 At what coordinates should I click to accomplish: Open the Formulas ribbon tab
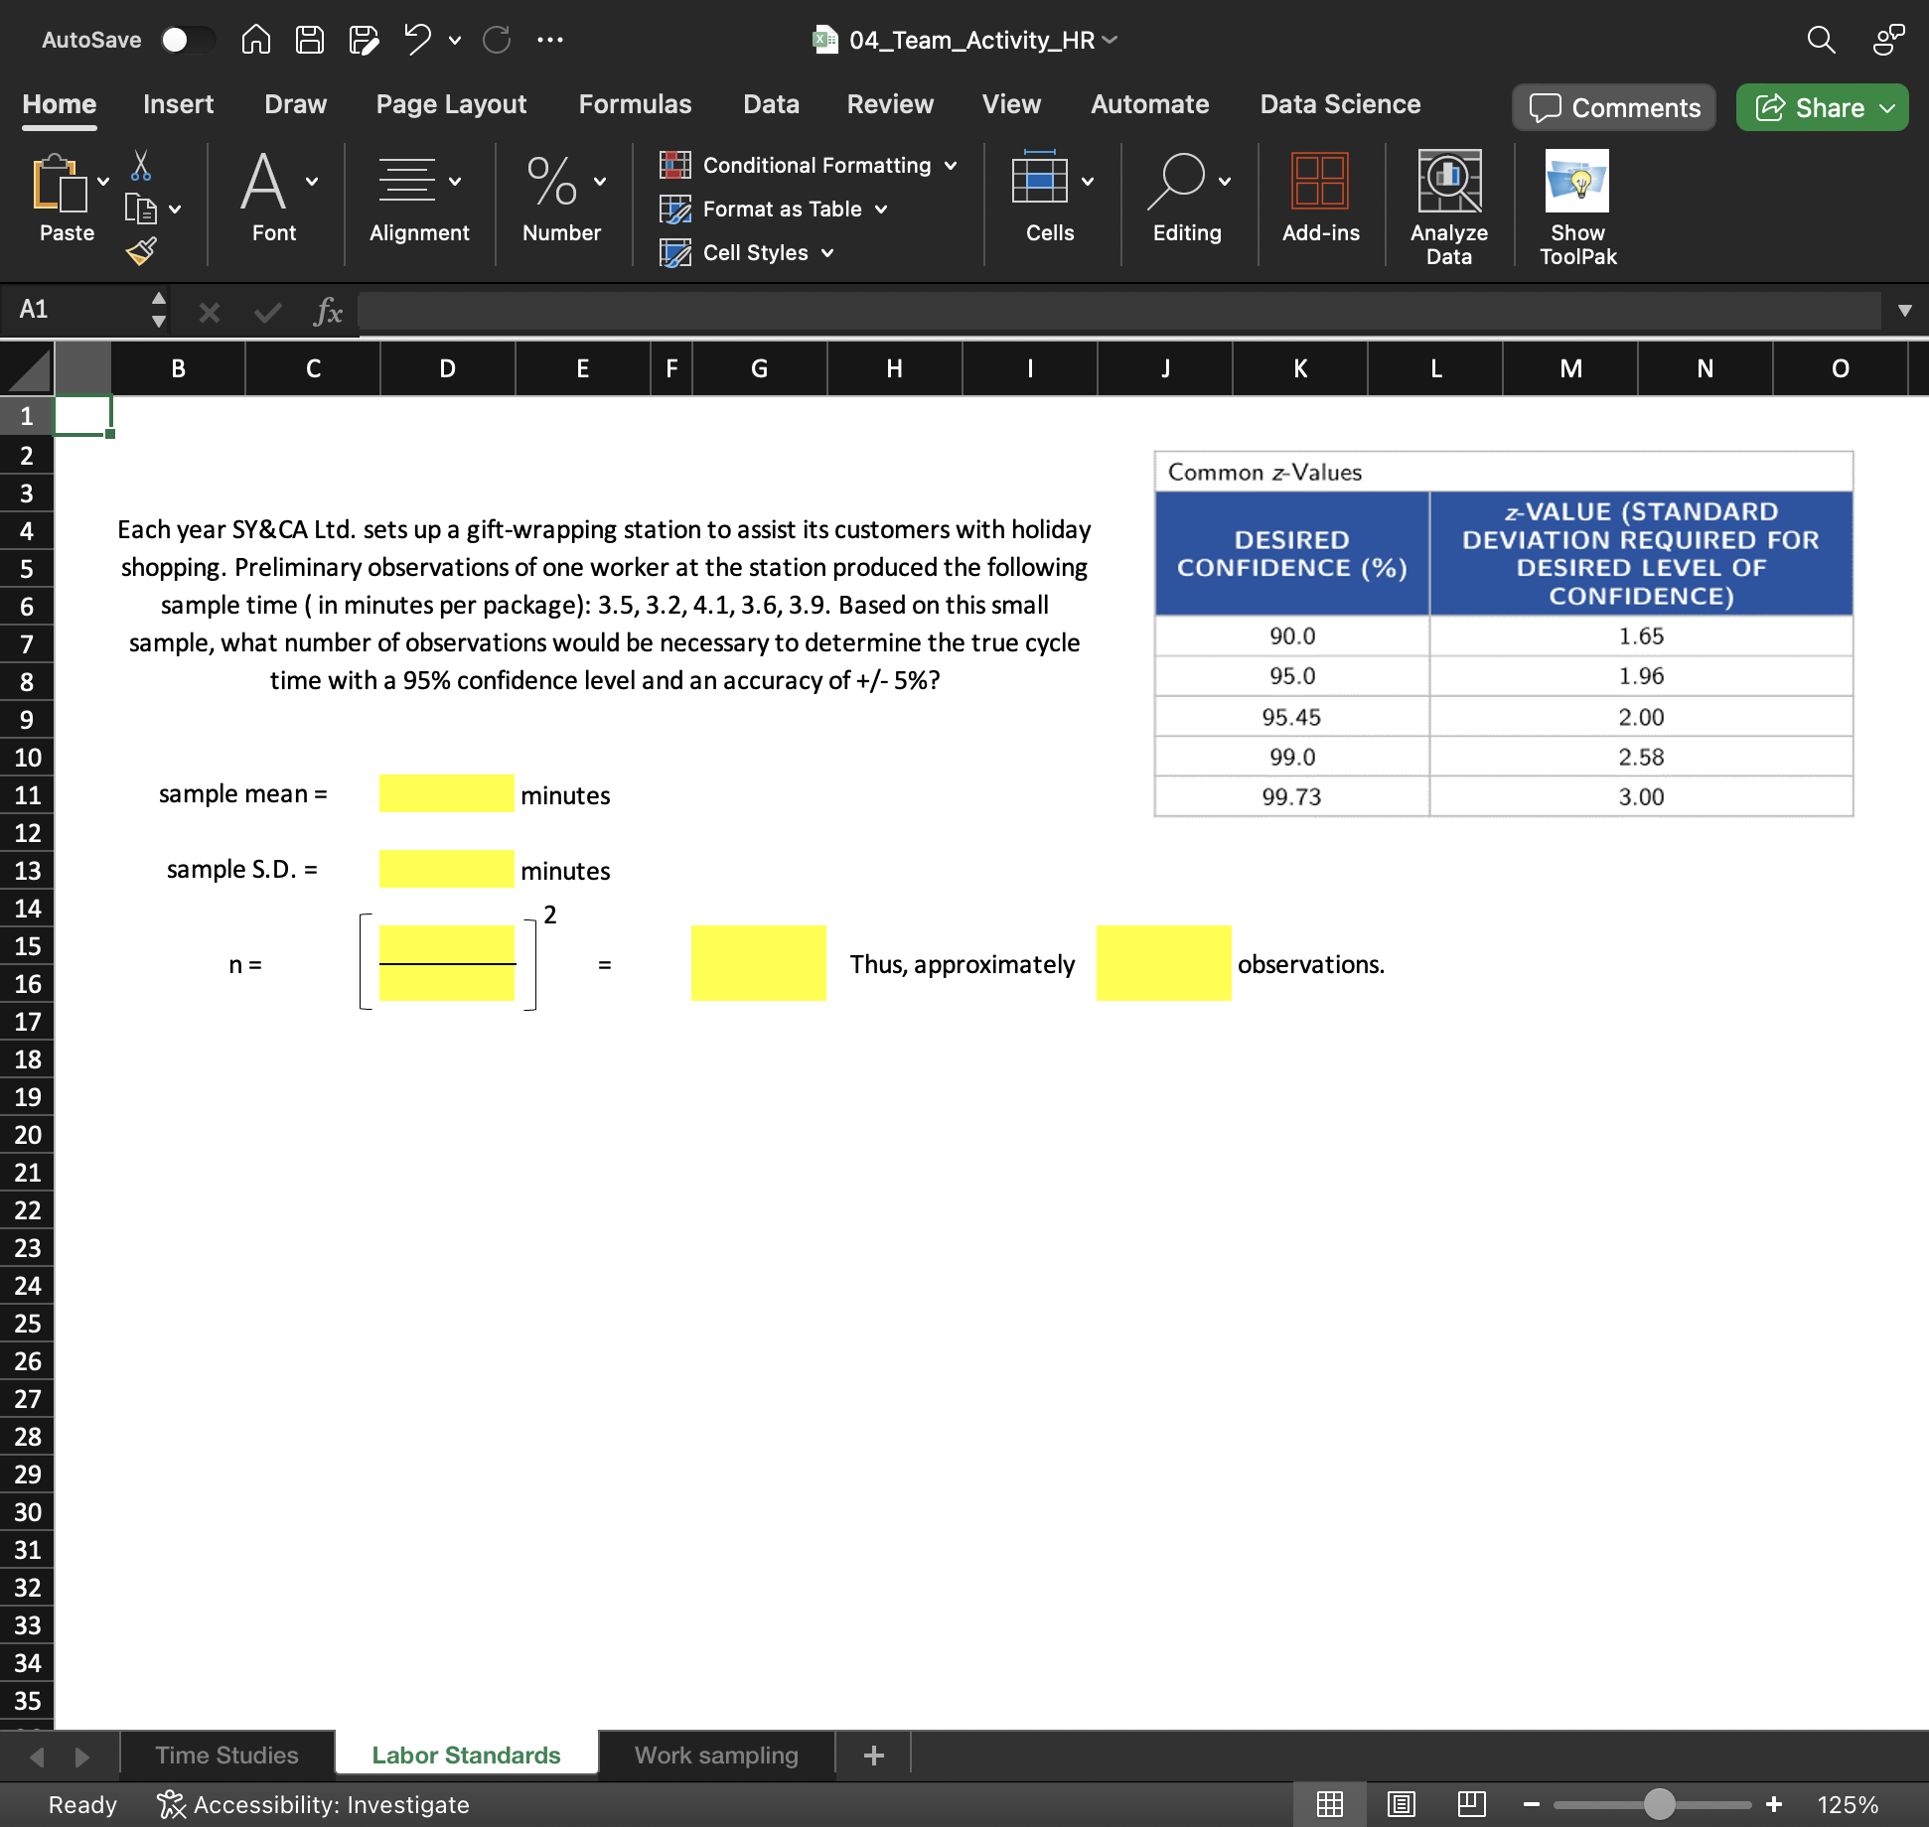click(x=635, y=104)
